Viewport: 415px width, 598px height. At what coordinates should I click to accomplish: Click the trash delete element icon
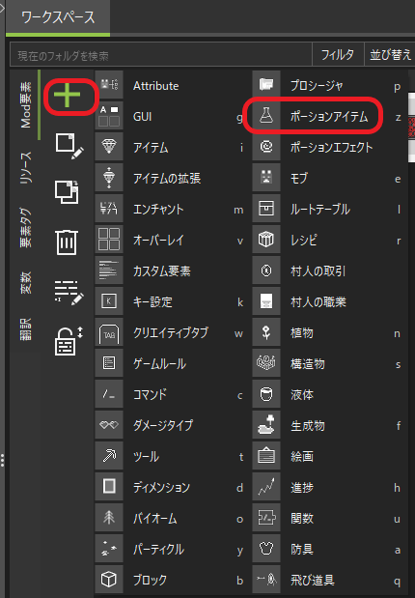67,242
